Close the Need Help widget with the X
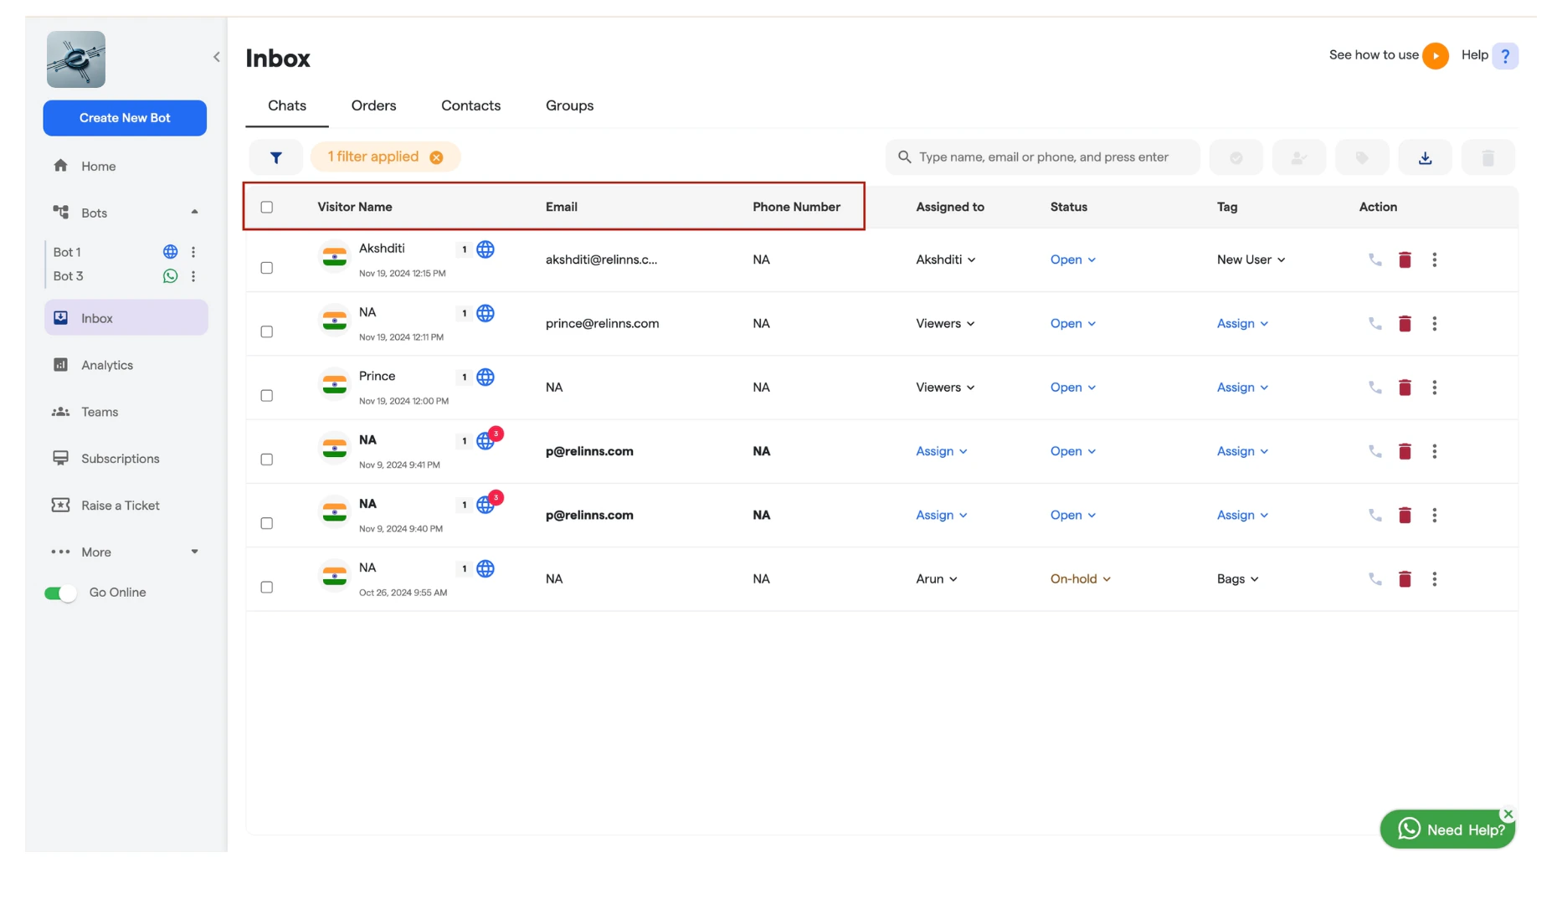Screen dimensions: 1562x904 tap(1508, 814)
